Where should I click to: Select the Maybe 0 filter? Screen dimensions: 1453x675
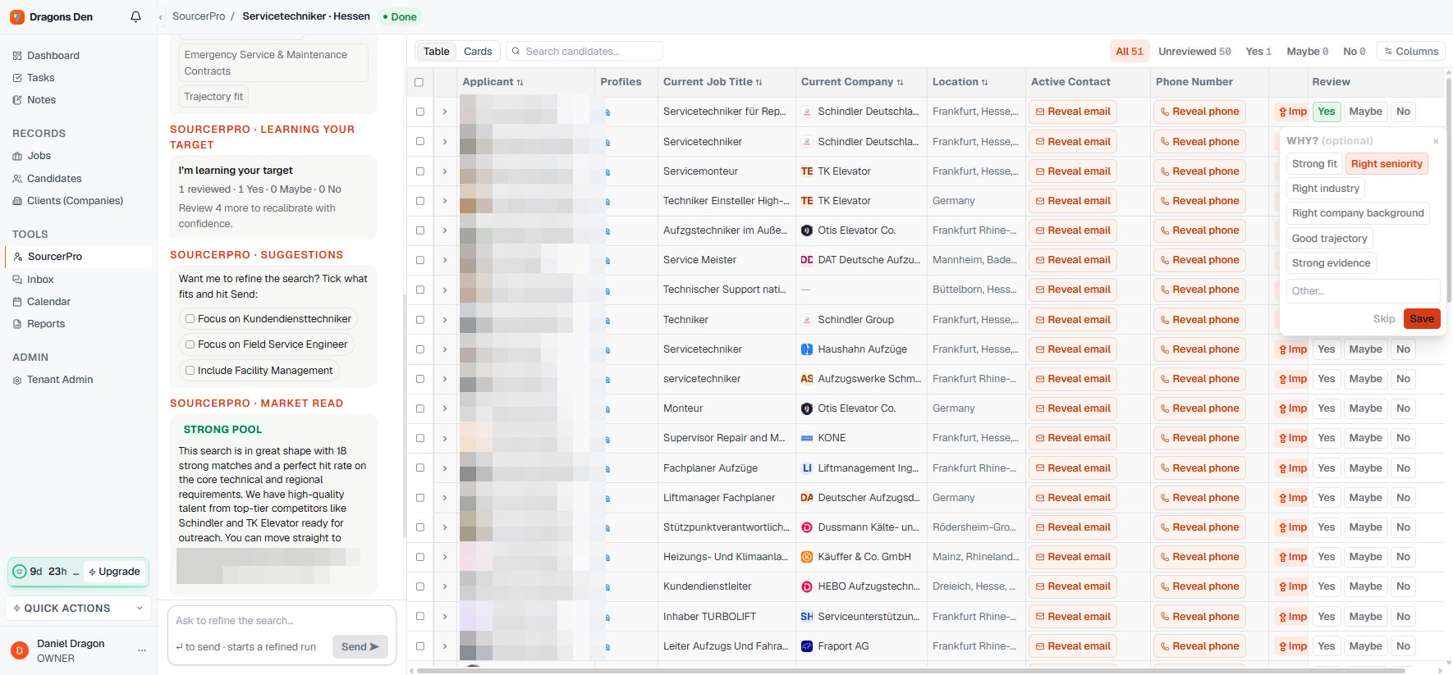point(1308,52)
